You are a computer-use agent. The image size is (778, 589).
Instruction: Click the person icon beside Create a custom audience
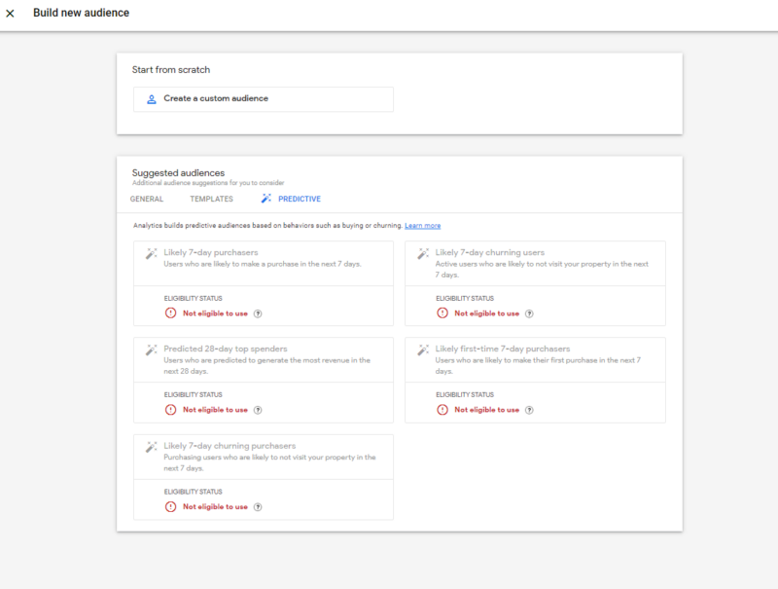point(151,99)
